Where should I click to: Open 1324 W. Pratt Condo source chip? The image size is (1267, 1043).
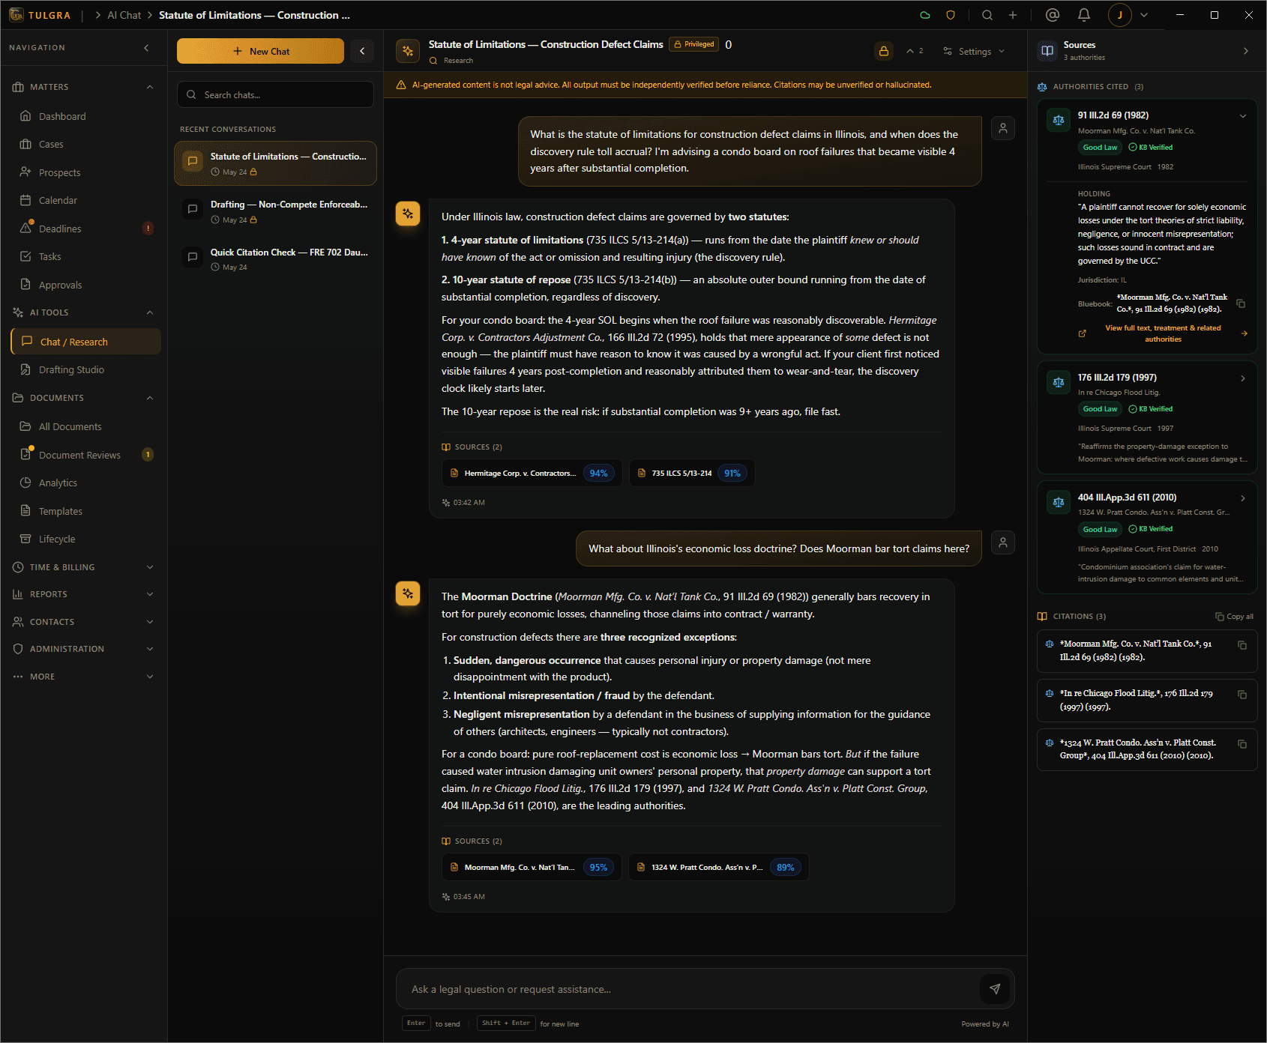[718, 867]
